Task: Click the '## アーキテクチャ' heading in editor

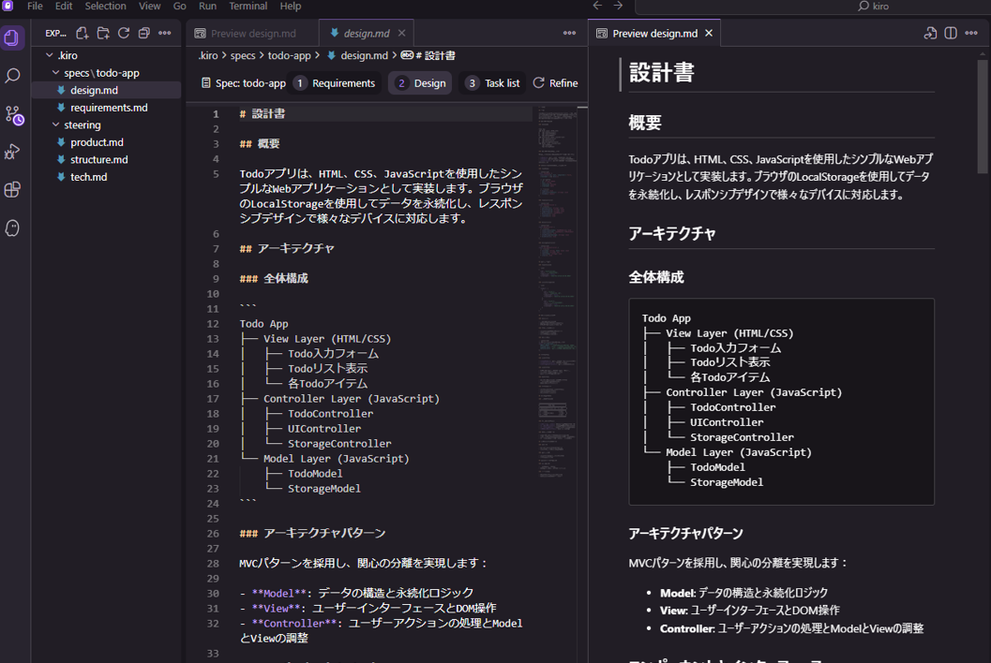Action: pos(287,249)
